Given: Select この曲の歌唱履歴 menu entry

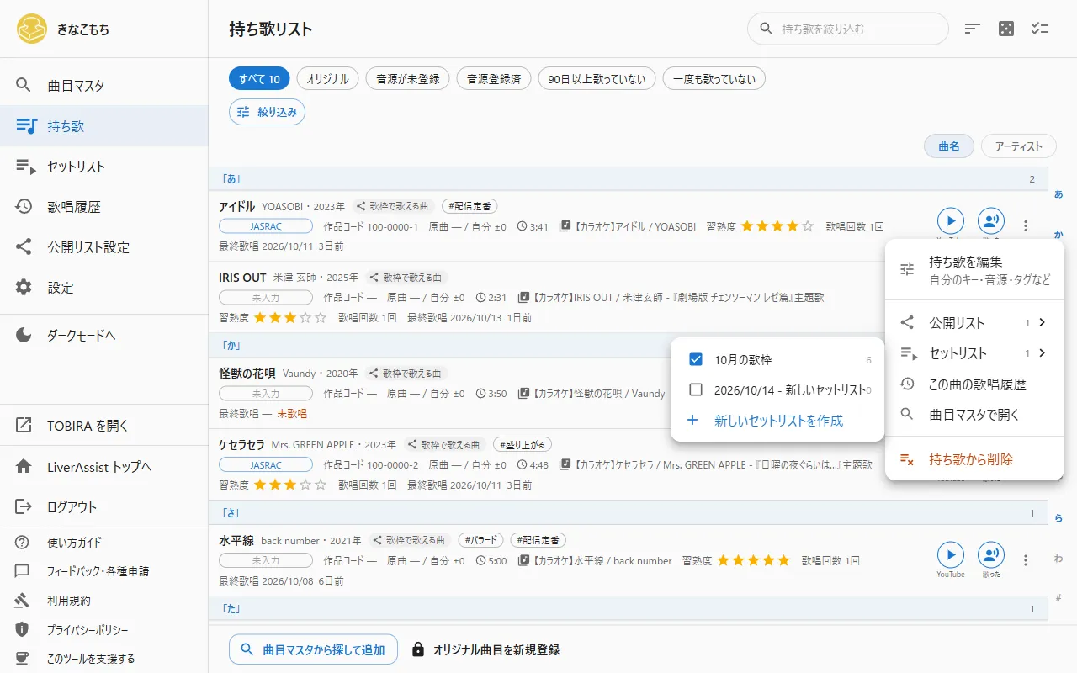Looking at the screenshot, I should click(x=974, y=384).
